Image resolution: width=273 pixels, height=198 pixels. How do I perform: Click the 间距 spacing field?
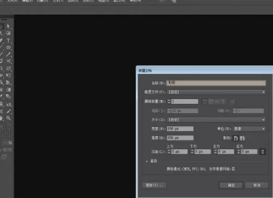tap(185, 110)
